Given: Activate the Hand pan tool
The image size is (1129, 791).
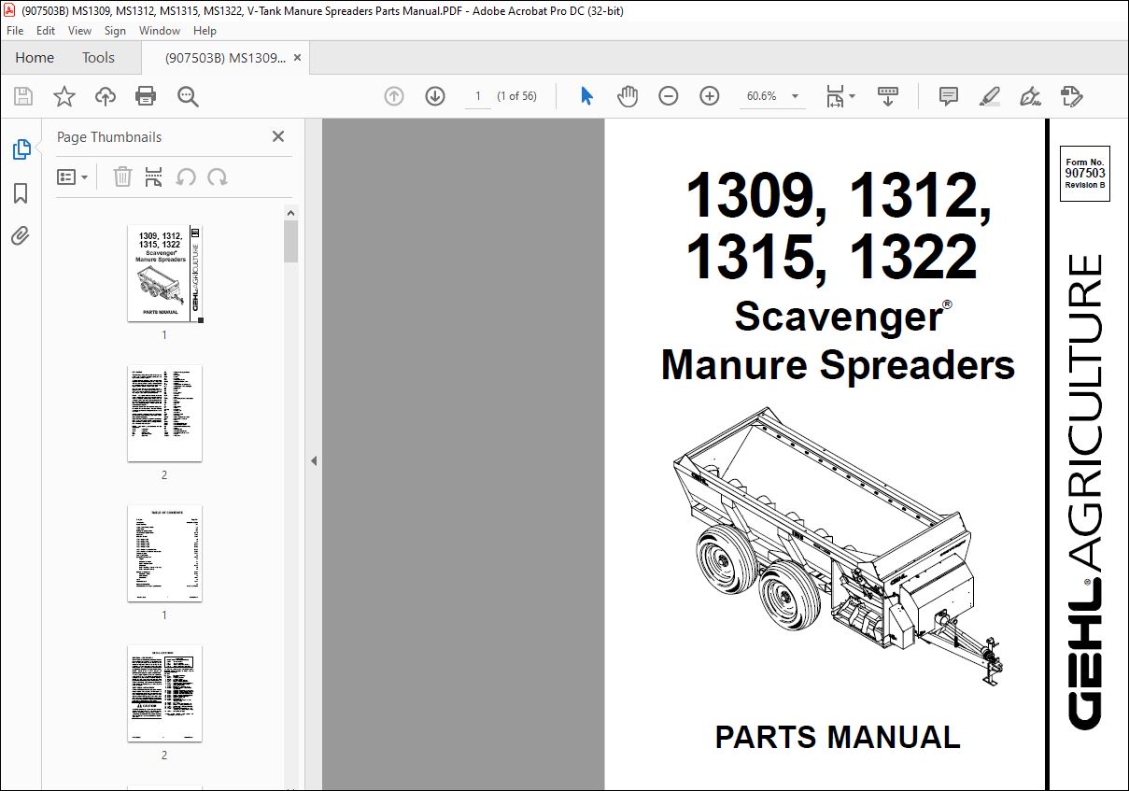Looking at the screenshot, I should click(x=628, y=96).
